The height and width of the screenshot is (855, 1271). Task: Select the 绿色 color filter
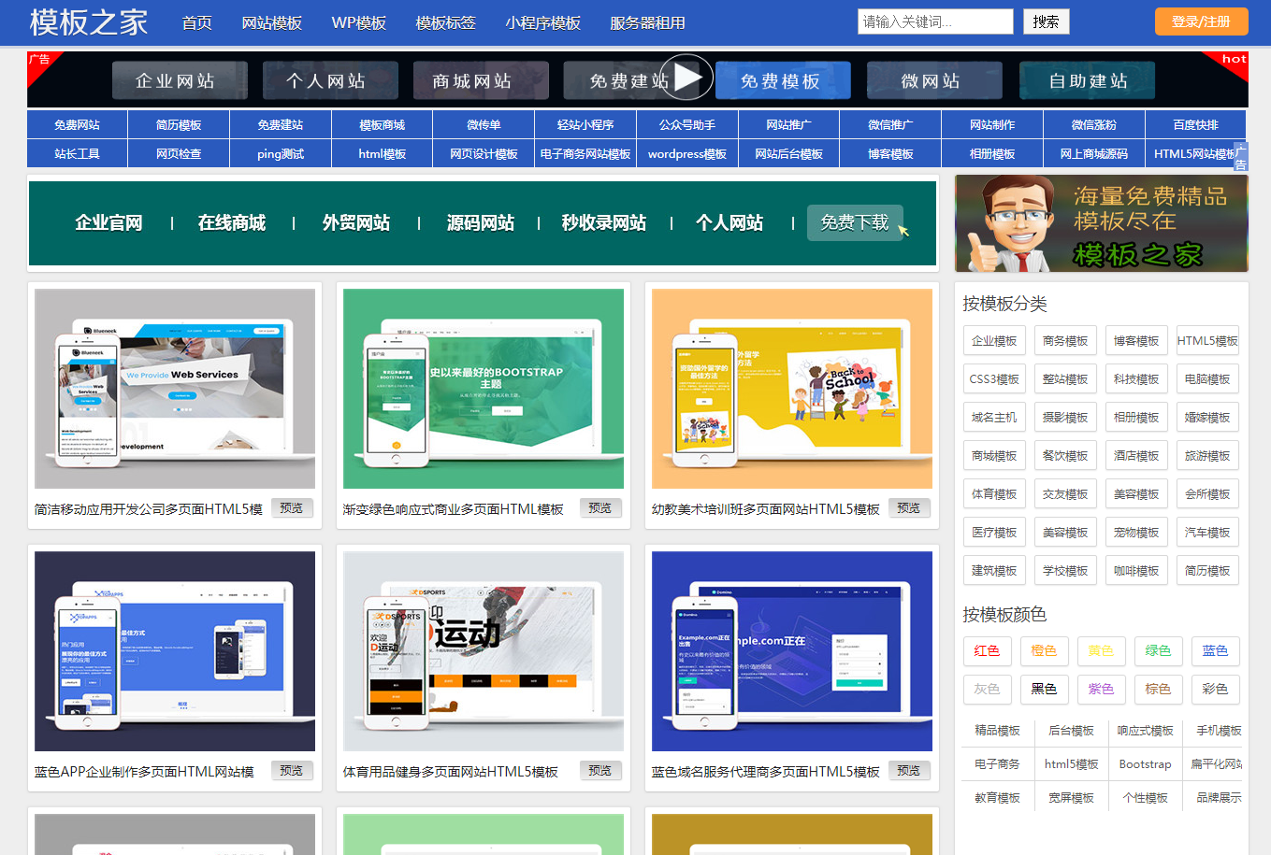point(1158,650)
